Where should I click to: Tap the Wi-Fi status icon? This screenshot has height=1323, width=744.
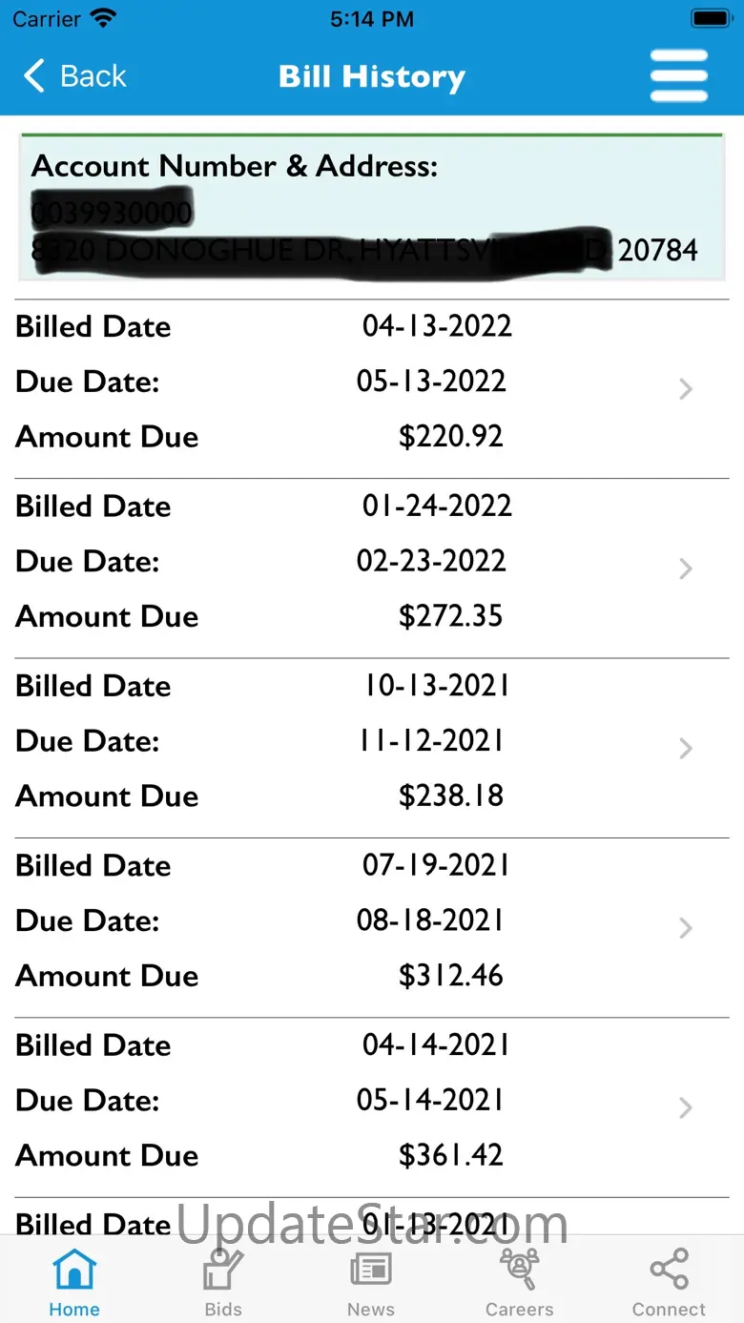(102, 18)
